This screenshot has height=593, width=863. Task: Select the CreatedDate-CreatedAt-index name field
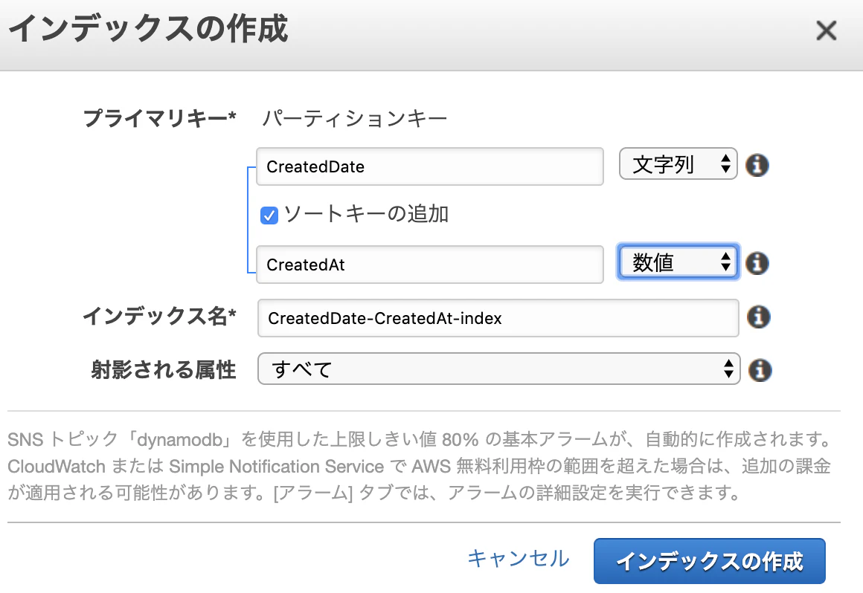(498, 318)
